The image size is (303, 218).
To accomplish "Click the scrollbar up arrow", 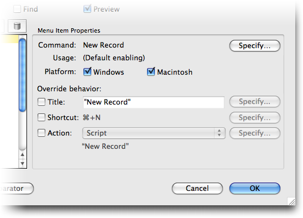I will coord(23,155).
